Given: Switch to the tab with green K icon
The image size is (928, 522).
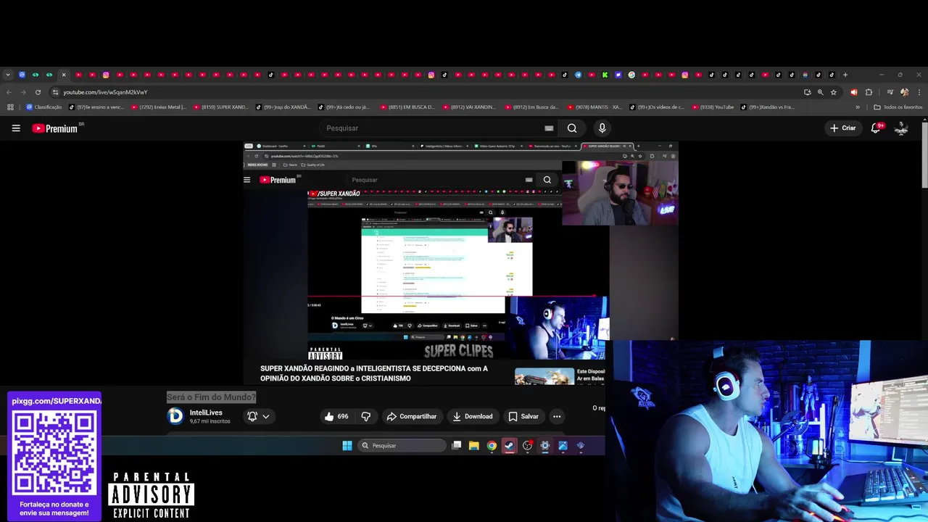Looking at the screenshot, I should click(x=605, y=75).
